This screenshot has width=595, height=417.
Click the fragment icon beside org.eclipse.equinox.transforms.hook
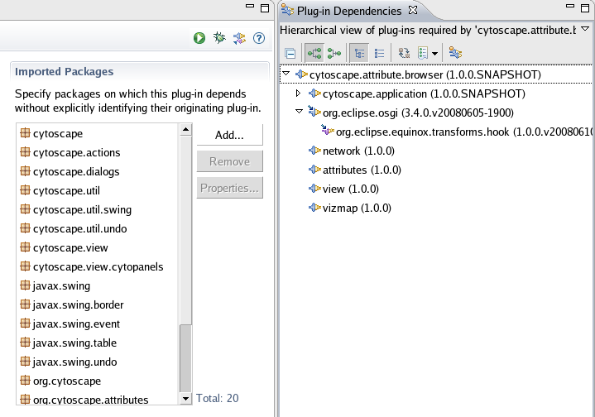328,130
